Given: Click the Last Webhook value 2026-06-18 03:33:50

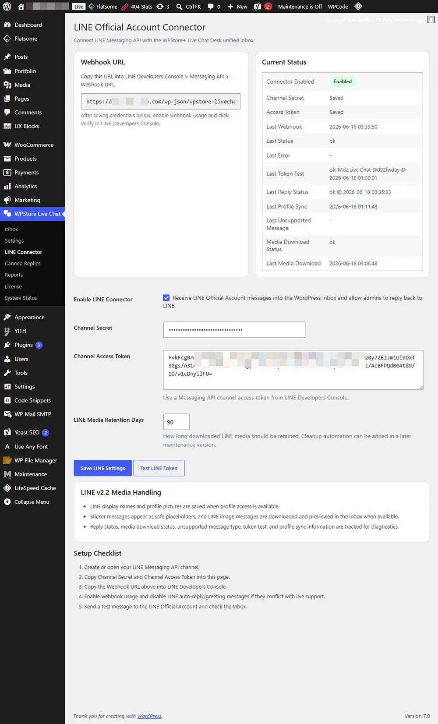Looking at the screenshot, I should click(x=353, y=127).
